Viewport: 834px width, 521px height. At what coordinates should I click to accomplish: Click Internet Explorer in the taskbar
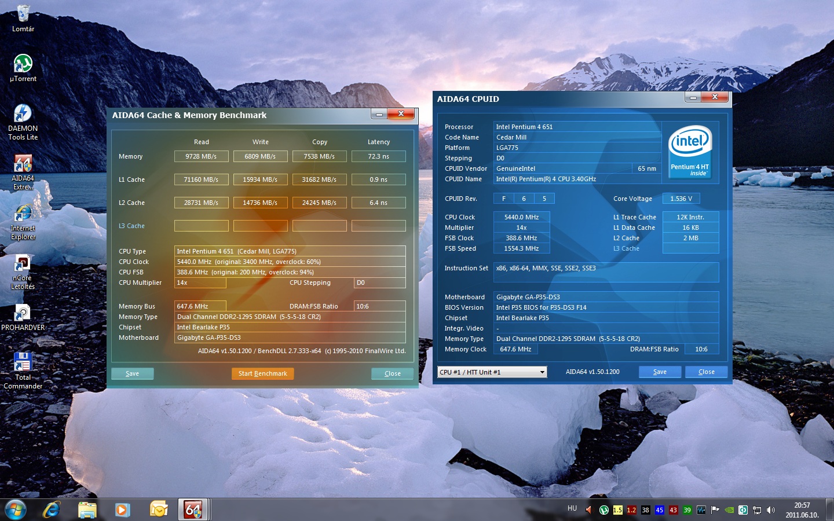(52, 510)
